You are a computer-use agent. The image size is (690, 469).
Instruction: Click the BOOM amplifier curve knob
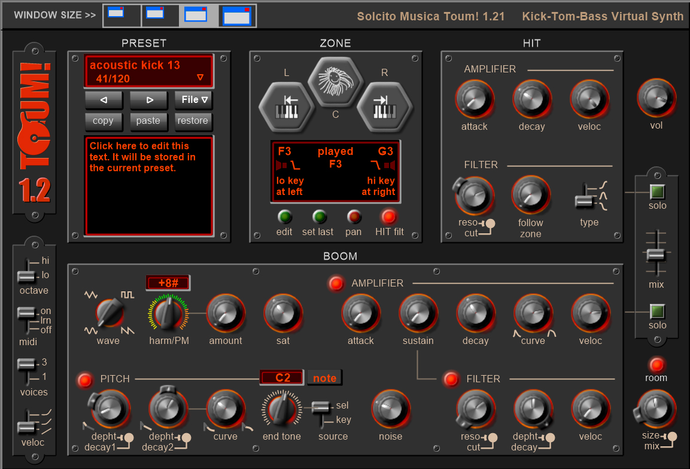click(533, 313)
